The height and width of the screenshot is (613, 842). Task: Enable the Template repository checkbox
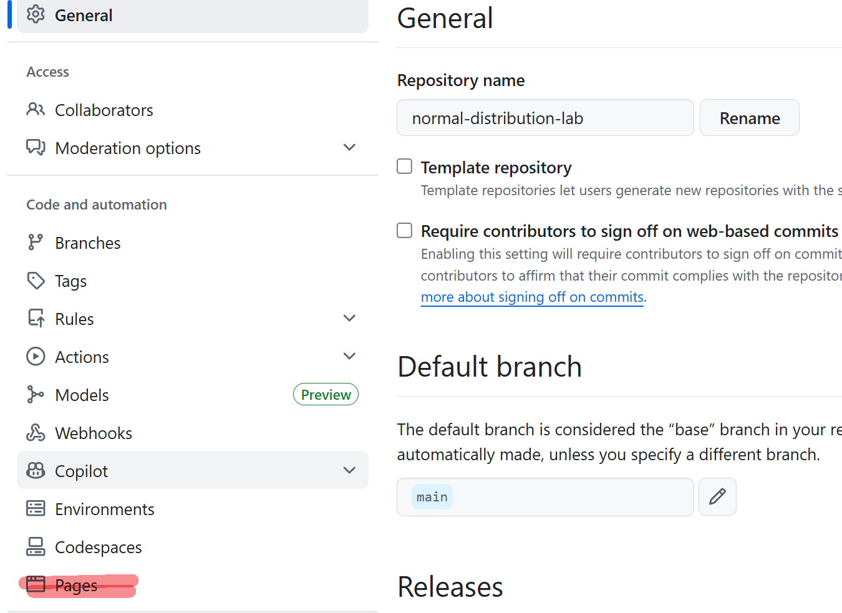tap(405, 167)
